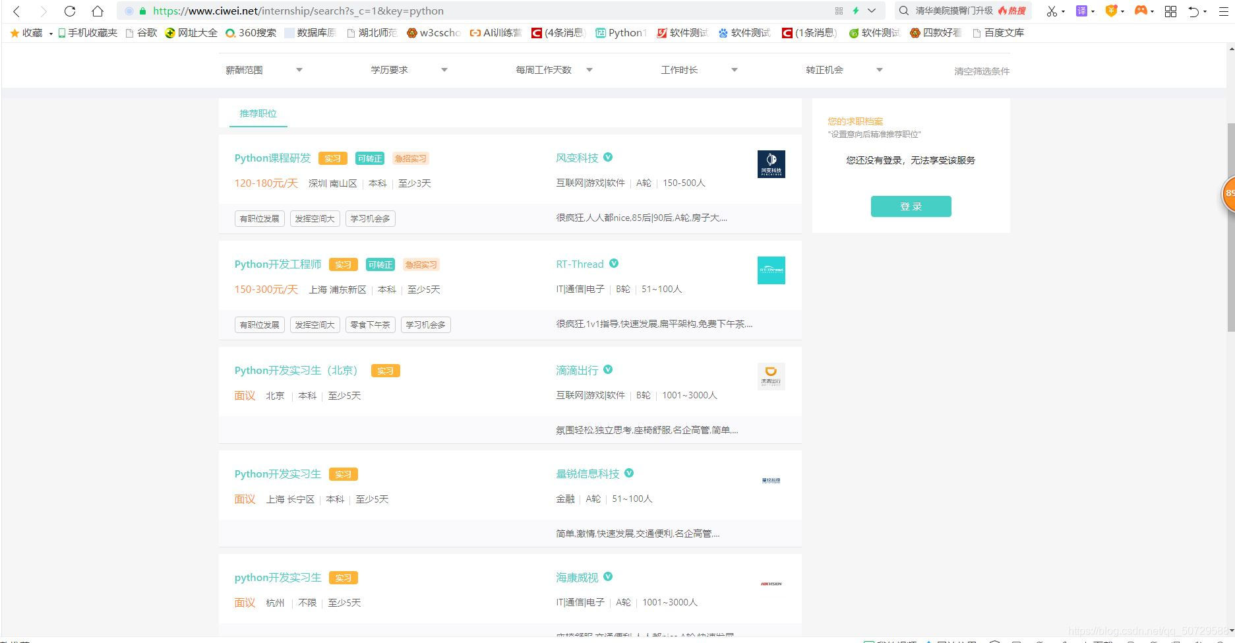Open the 滴滴出行 company link
Viewport: 1235px width, 643px height.
pyautogui.click(x=577, y=370)
